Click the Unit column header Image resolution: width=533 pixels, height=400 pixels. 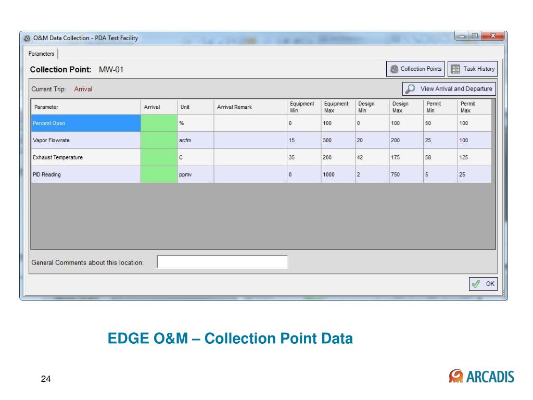pos(196,107)
